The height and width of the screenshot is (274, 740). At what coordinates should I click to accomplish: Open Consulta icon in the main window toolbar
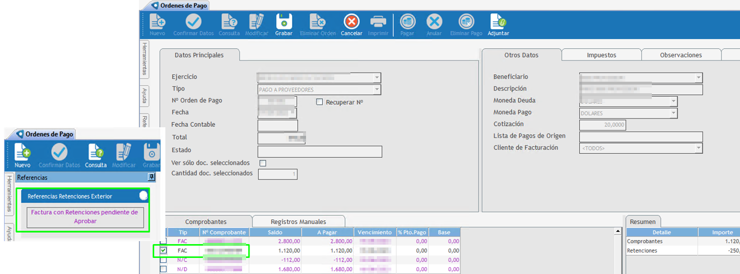229,22
